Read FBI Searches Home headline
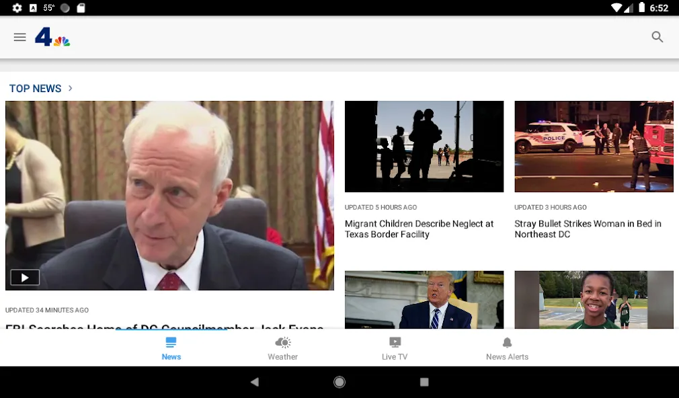 [x=165, y=325]
